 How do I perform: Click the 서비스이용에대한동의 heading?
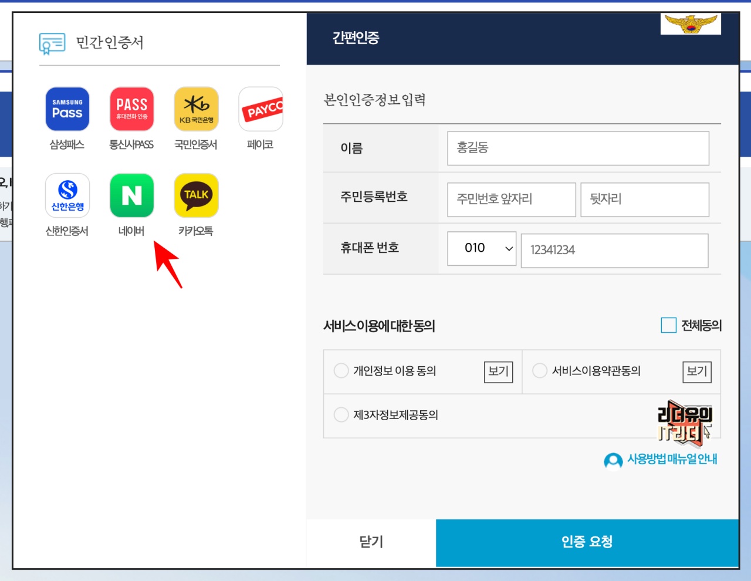click(x=380, y=326)
